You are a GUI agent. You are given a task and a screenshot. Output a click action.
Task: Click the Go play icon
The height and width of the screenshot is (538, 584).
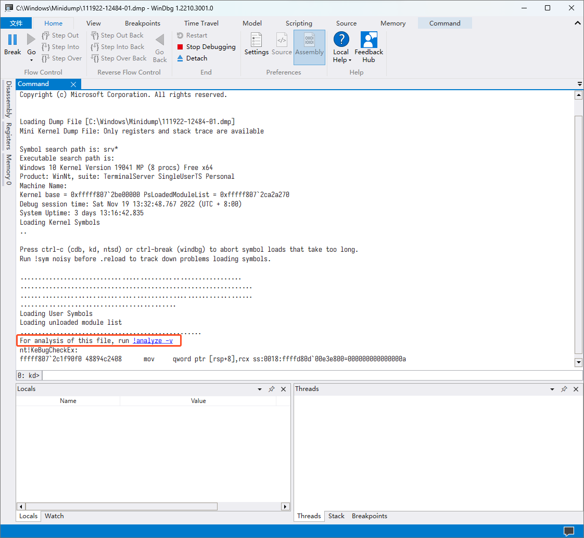[x=31, y=40]
